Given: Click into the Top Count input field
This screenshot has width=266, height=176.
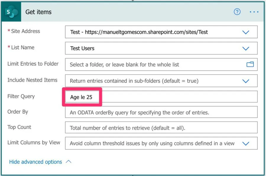Looking at the screenshot, I should pyautogui.click(x=161, y=128).
